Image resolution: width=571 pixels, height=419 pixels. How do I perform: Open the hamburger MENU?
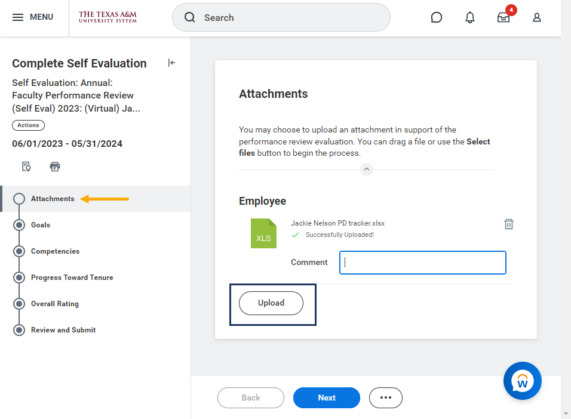33,17
